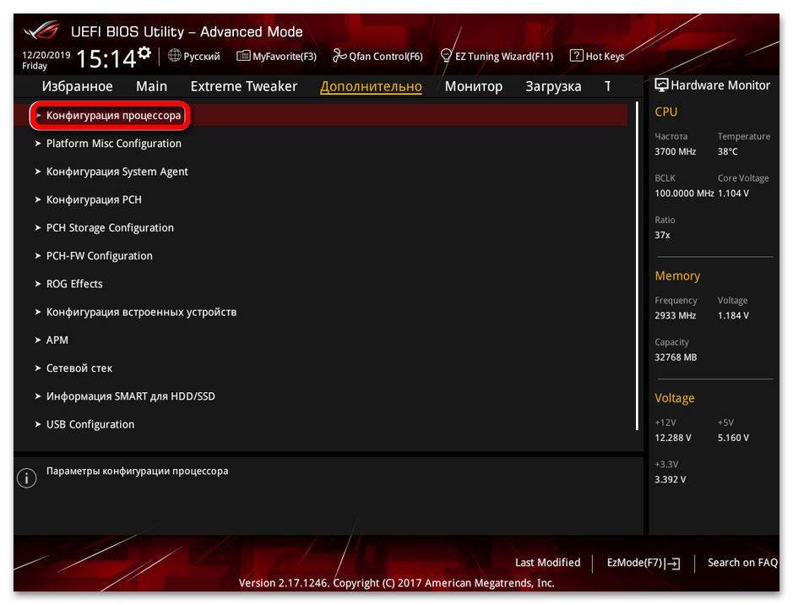Expand arrow beside Platform Misc Configuration

point(37,144)
